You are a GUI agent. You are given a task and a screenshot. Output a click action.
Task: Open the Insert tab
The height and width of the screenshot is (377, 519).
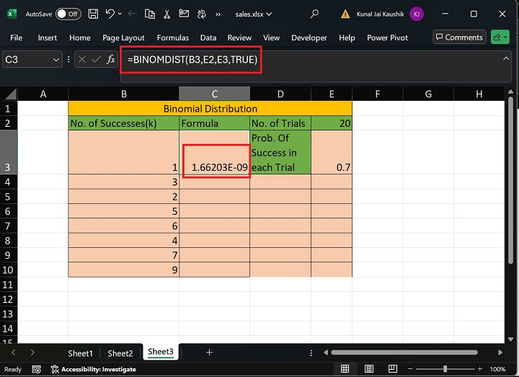(x=48, y=37)
